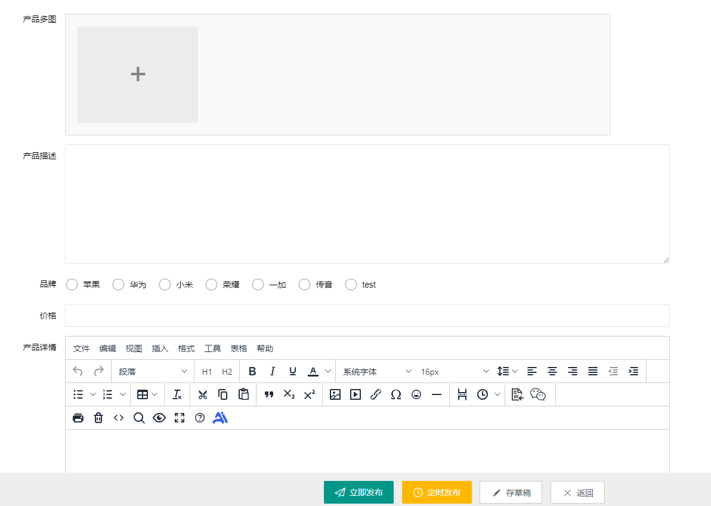
Task: Select the 苹果 brand radio button
Action: [x=72, y=285]
